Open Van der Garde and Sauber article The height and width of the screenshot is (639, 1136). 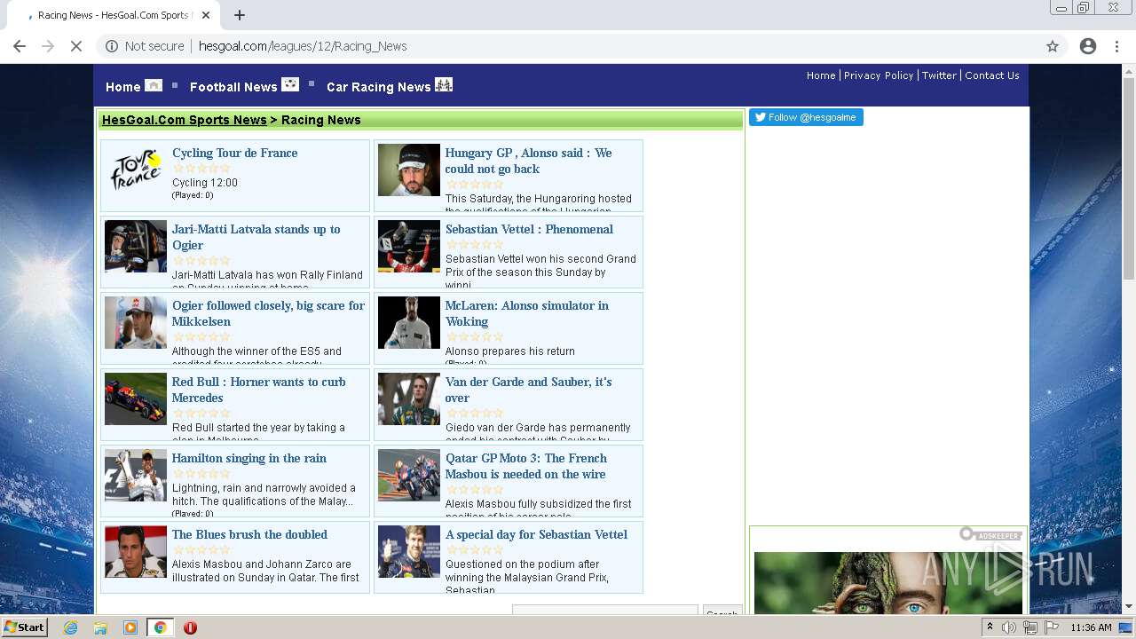(x=528, y=390)
